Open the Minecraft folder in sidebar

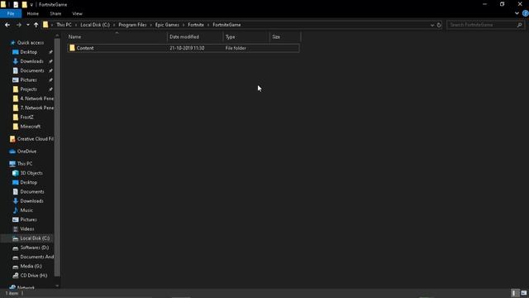30,127
